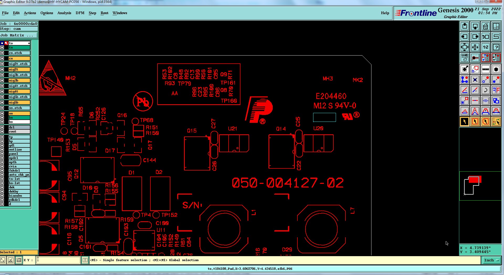This screenshot has width=504, height=275.
Task: Toggle visibility checkbox for layer ts
Action: tap(2, 47)
